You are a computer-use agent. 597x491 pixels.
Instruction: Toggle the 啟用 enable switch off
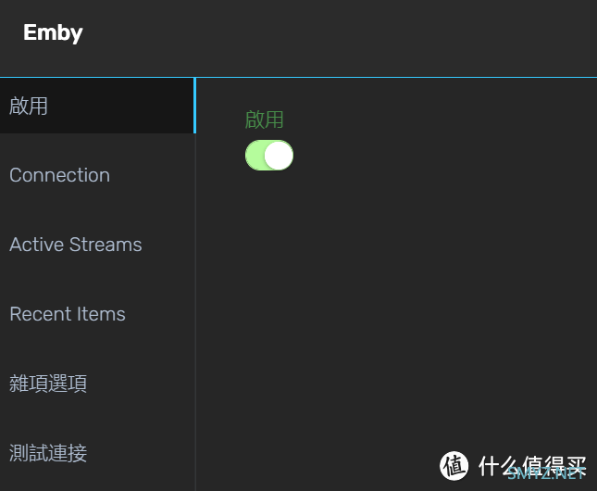269,155
